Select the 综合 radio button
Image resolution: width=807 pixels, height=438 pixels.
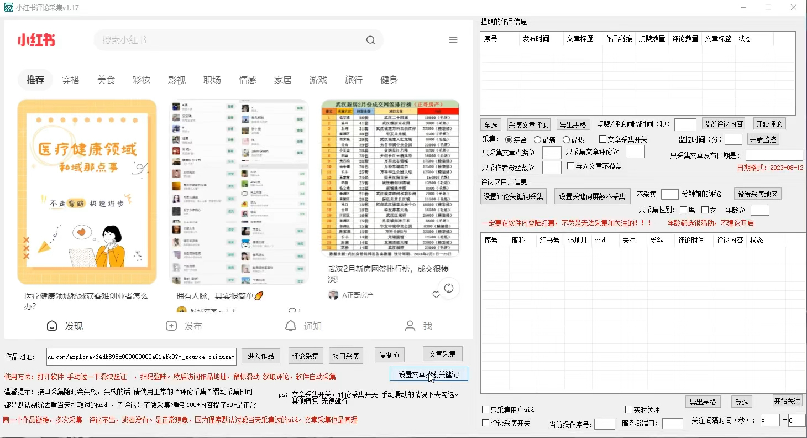coord(509,140)
